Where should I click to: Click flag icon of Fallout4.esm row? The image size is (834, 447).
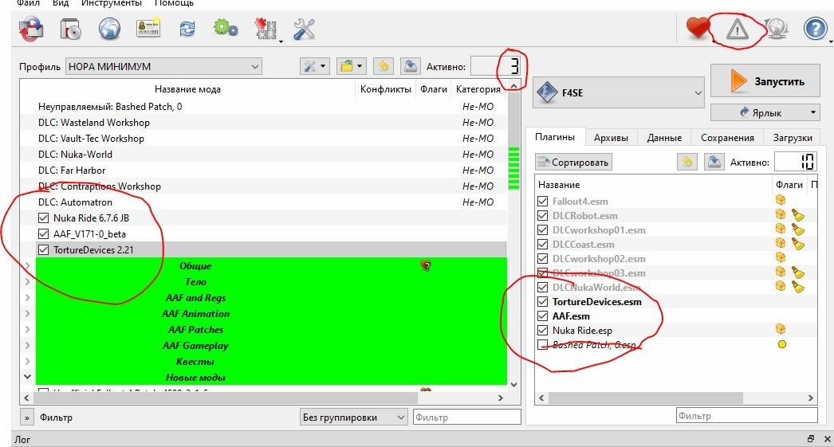[x=781, y=200]
